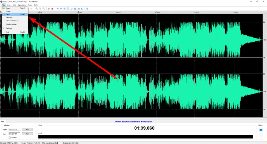Click the black Levels meter bar
Image resolution: width=267 pixels, height=144 pixels.
tap(145, 137)
